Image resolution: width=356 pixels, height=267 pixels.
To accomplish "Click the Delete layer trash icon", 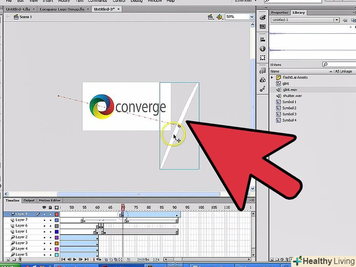I will [x=20, y=259].
